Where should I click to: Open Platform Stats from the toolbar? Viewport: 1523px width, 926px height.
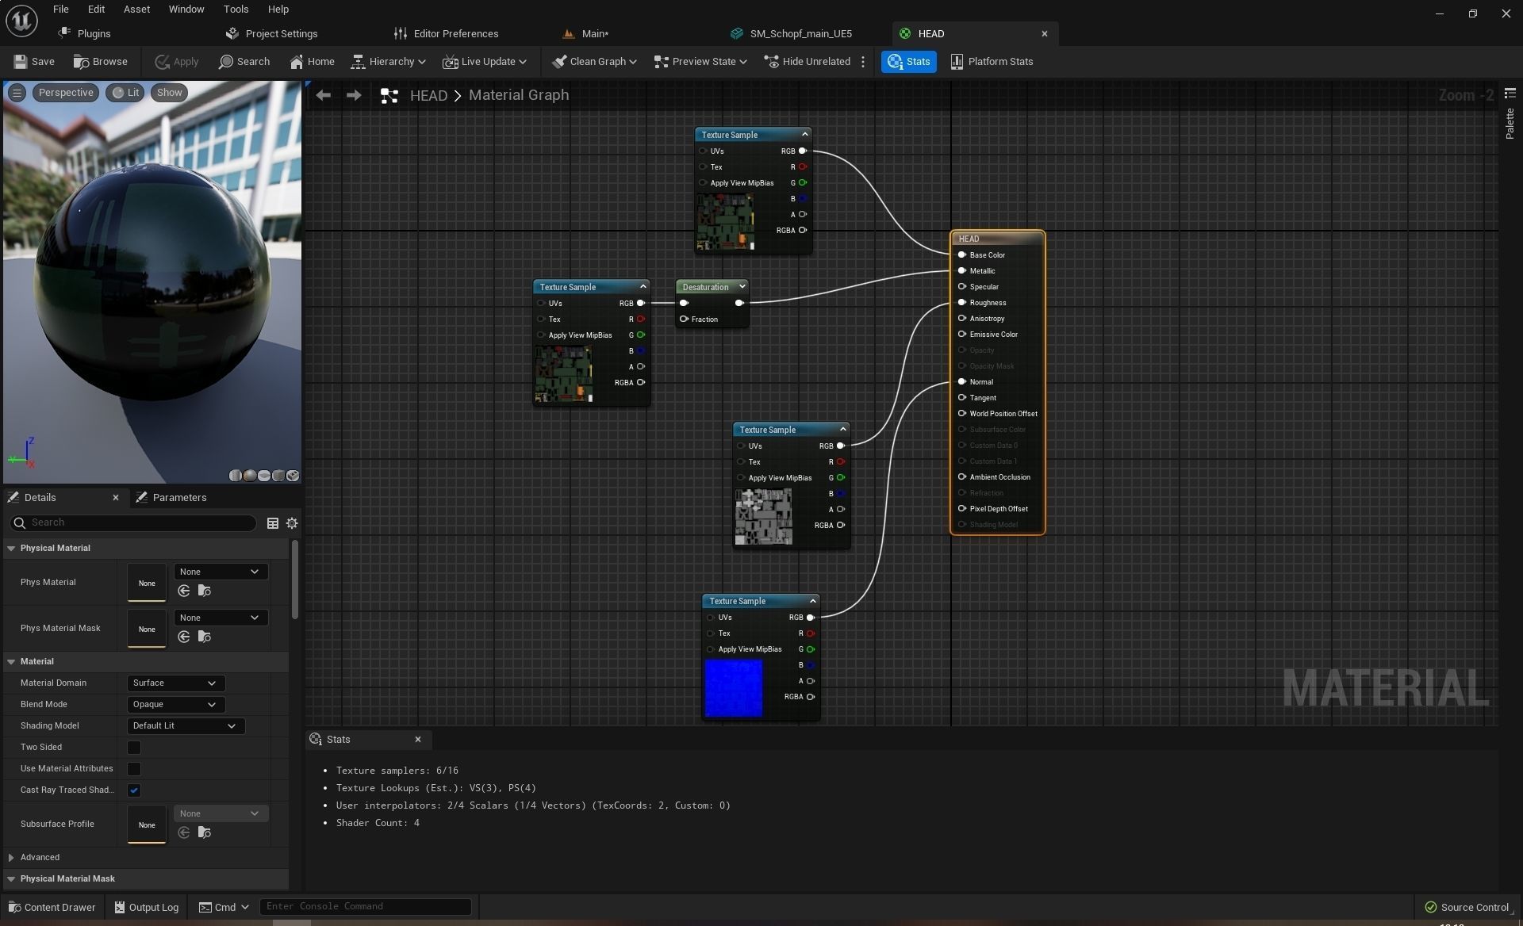point(992,62)
